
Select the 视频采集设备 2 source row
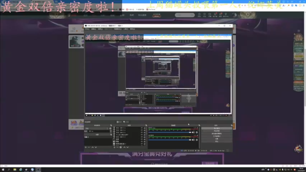[130, 144]
